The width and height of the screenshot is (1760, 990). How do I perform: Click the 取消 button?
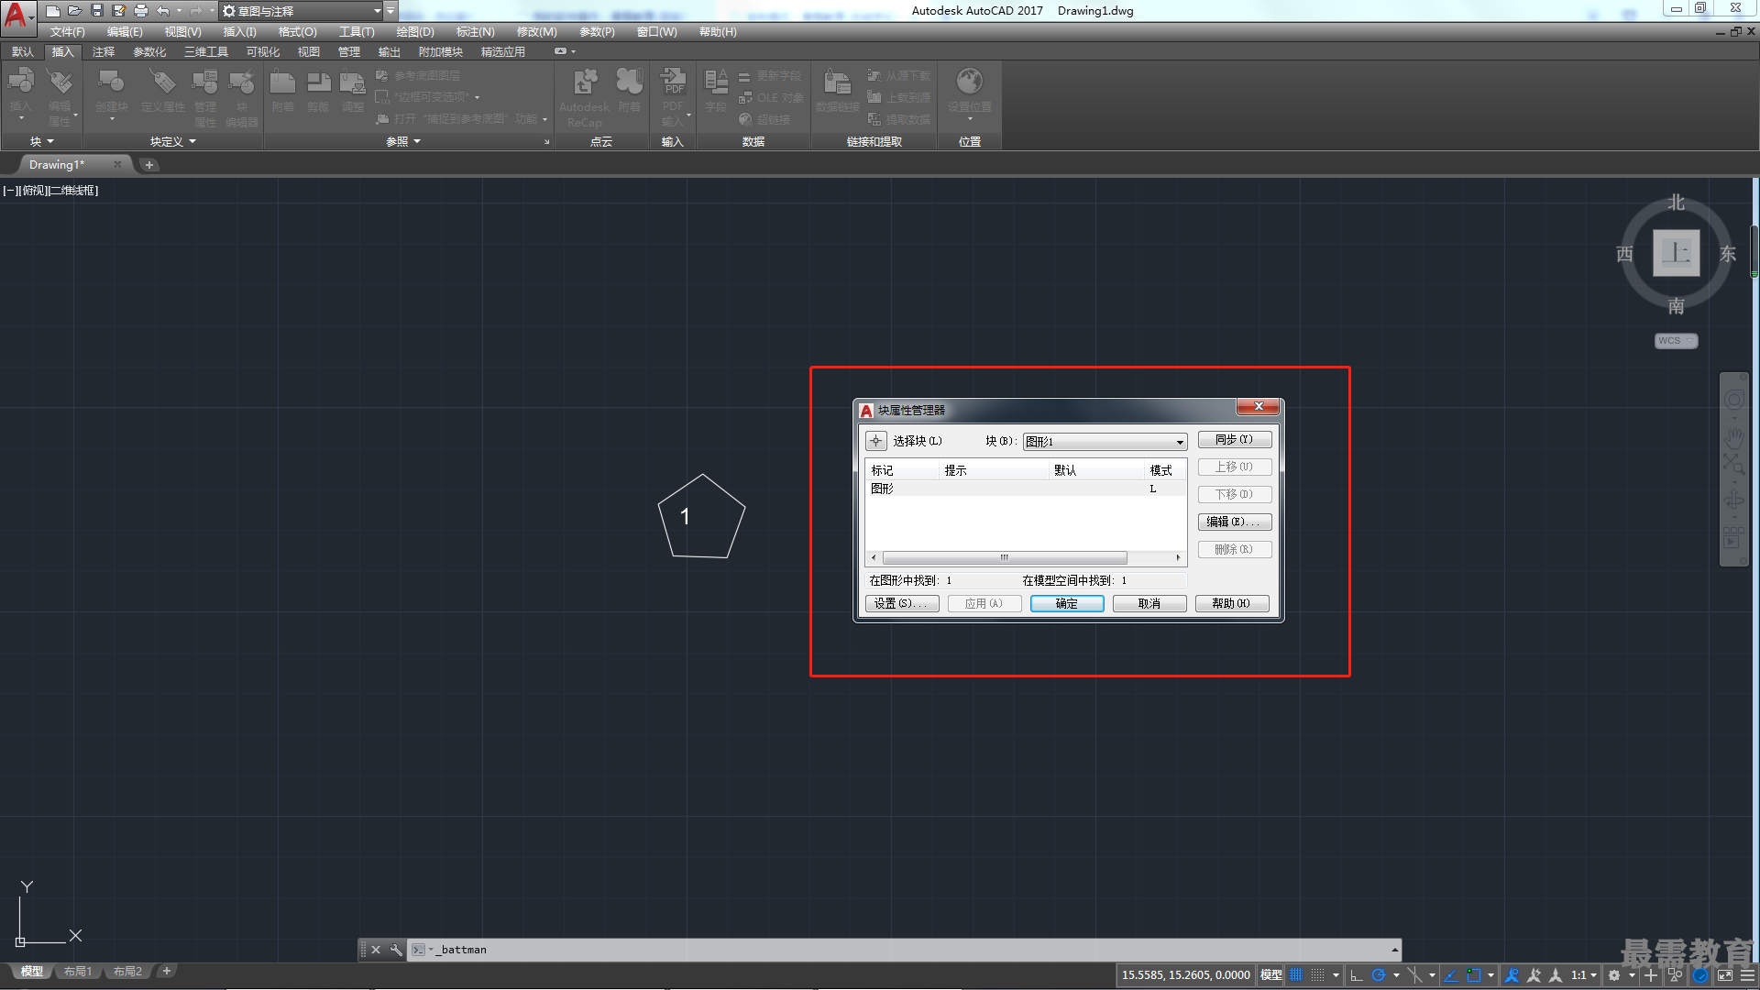pos(1149,603)
